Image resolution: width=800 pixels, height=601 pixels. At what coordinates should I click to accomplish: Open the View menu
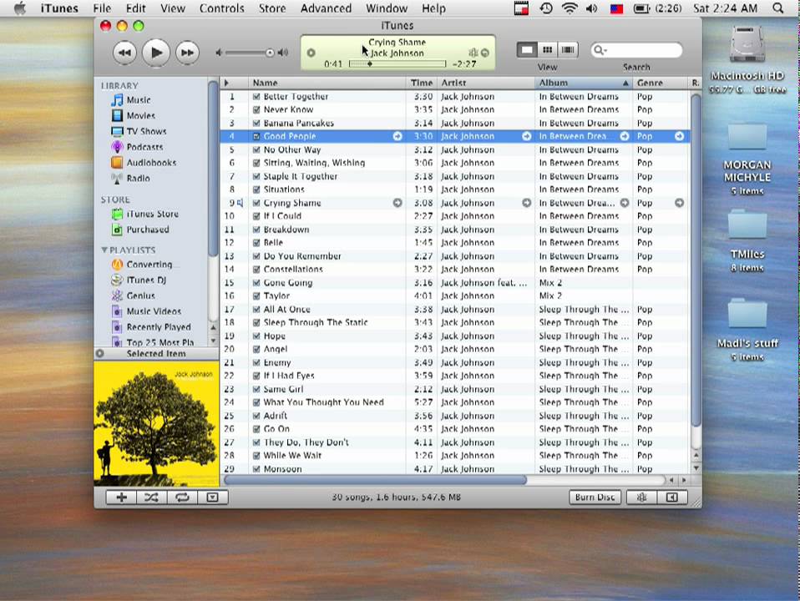click(173, 8)
